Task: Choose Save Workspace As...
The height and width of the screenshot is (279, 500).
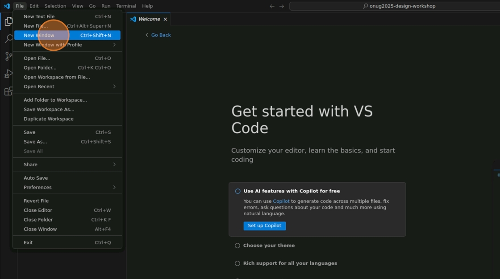Action: pyautogui.click(x=67, y=109)
